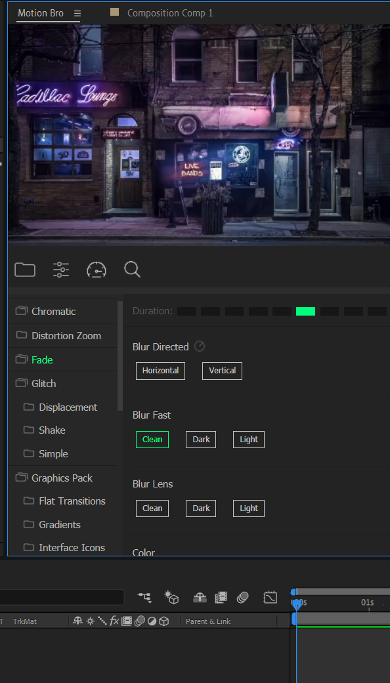Click the category list scrollbar
The image size is (390, 683).
coord(120,356)
